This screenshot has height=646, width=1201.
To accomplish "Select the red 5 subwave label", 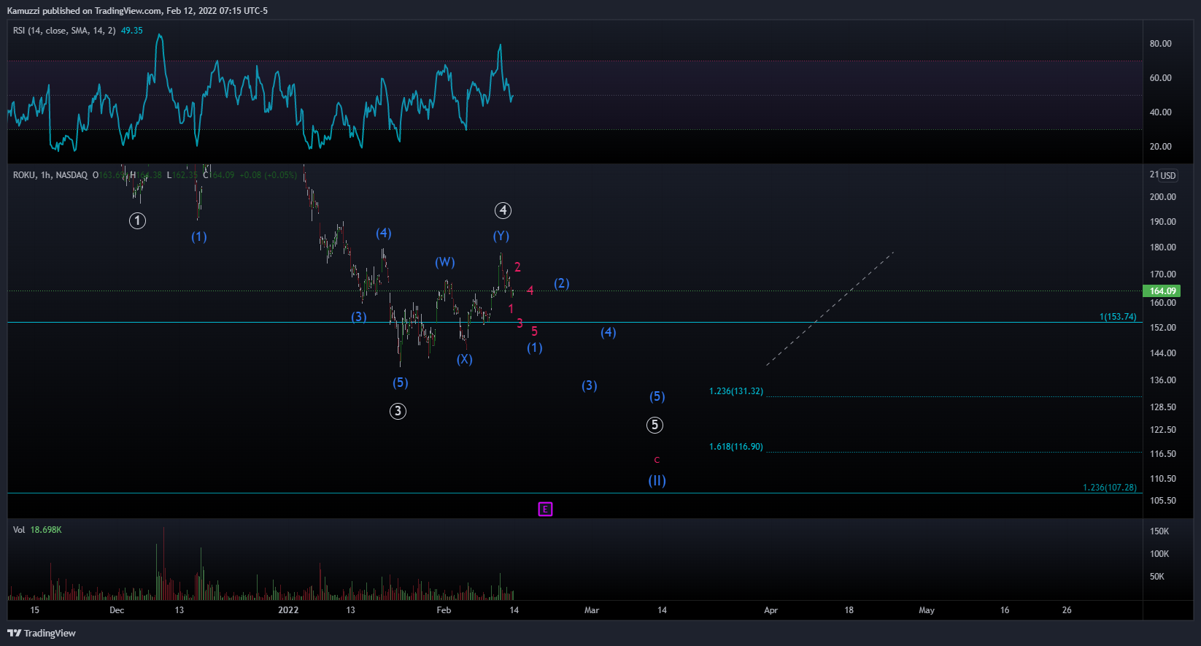I will click(x=534, y=331).
